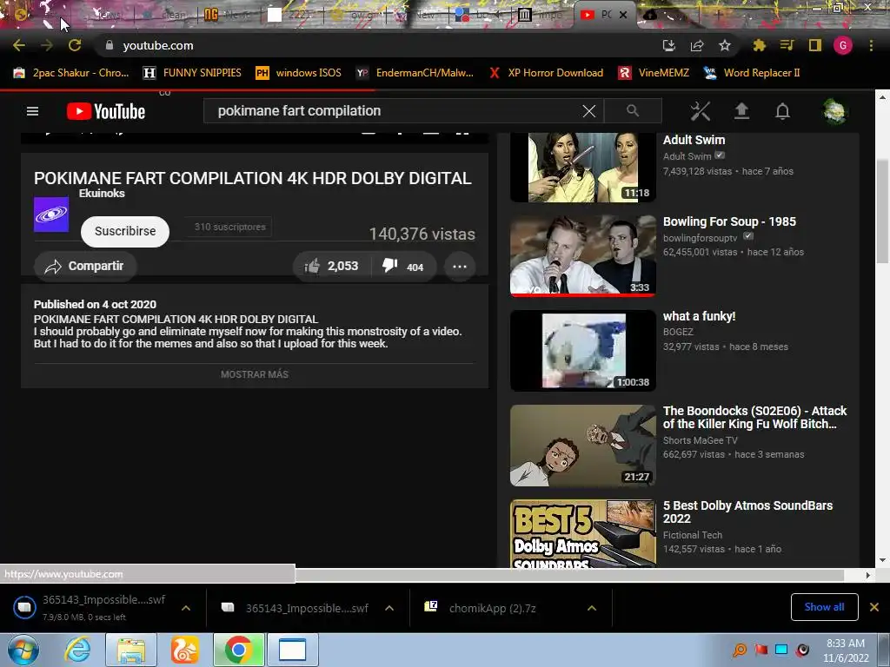This screenshot has height=667, width=890.
Task: Share this page via the share icon
Action: 697,45
